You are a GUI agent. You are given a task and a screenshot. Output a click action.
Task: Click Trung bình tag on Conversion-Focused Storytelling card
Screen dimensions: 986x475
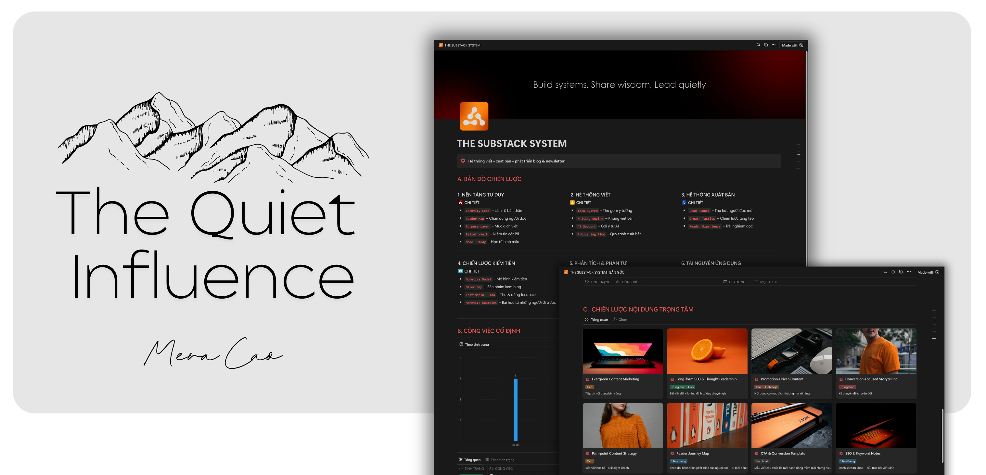tap(847, 387)
